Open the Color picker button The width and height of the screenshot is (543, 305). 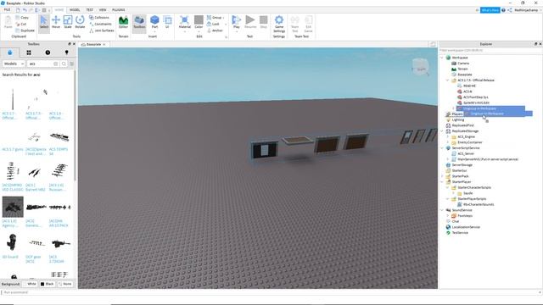coord(199,23)
